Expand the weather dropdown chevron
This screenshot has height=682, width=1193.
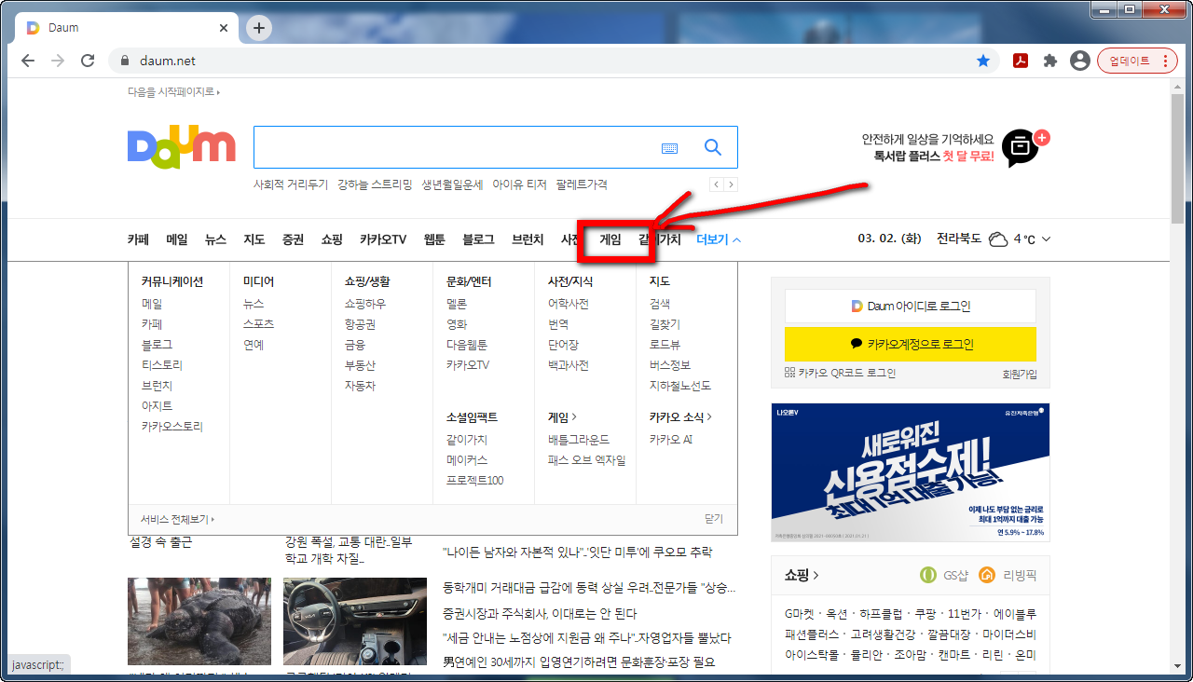click(1046, 239)
